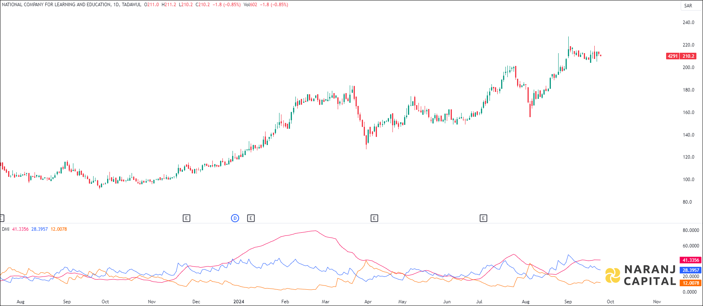Click the earnings E marker just before December
The image size is (703, 306).
point(186,218)
